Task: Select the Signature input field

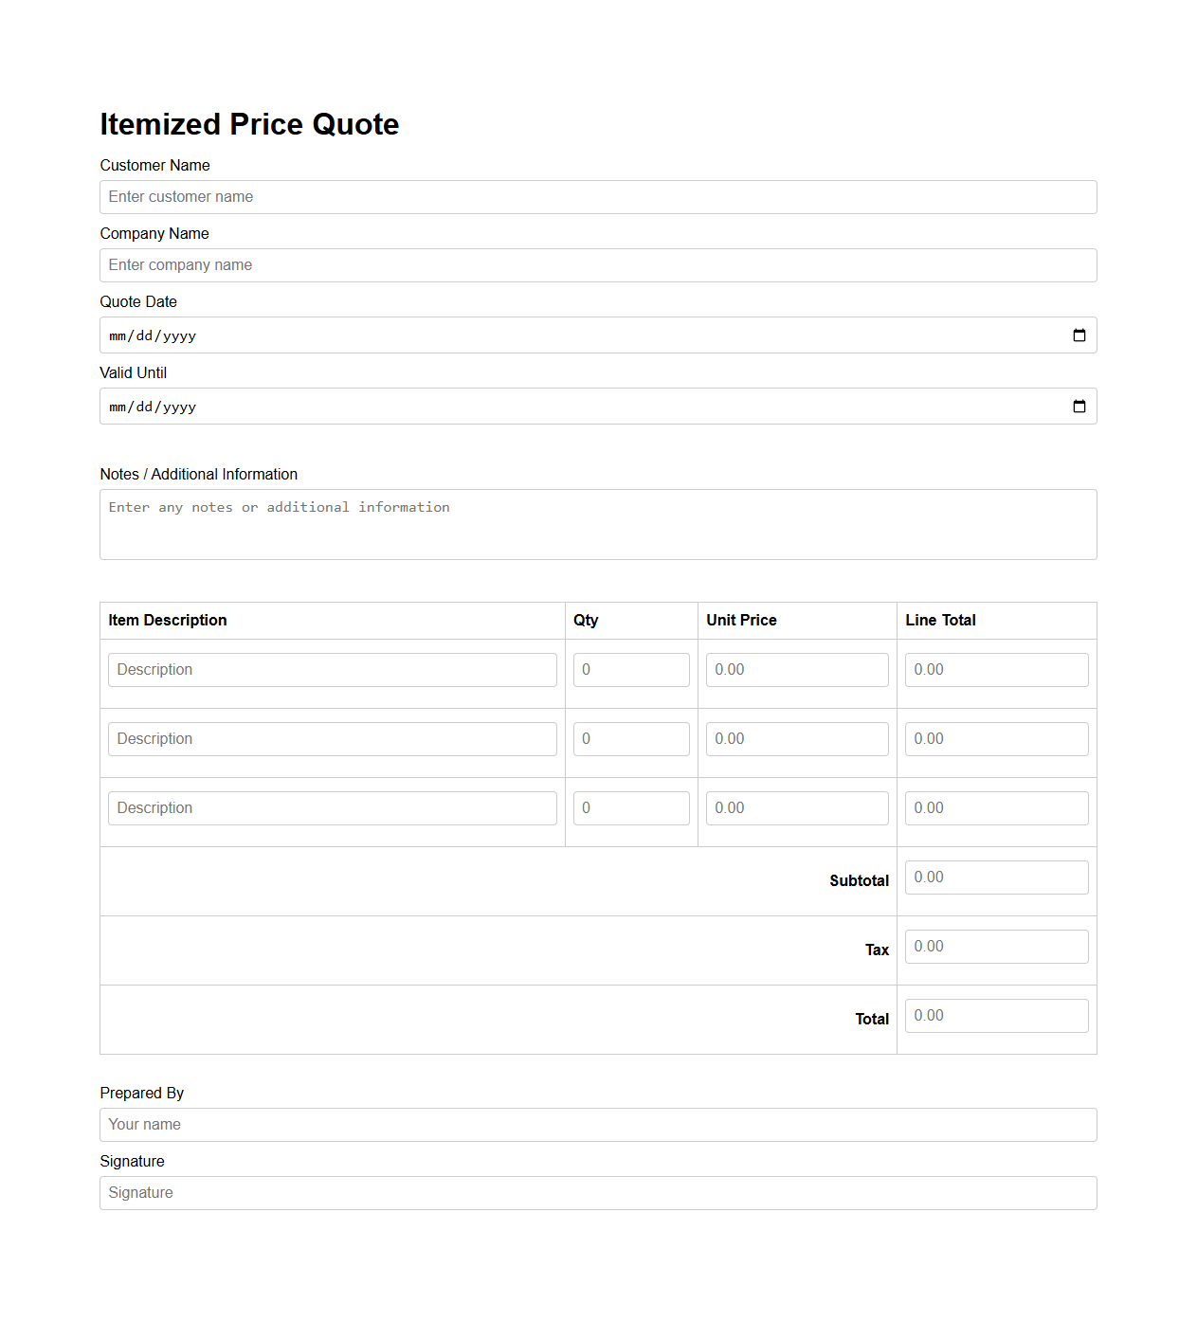Action: [x=598, y=1193]
